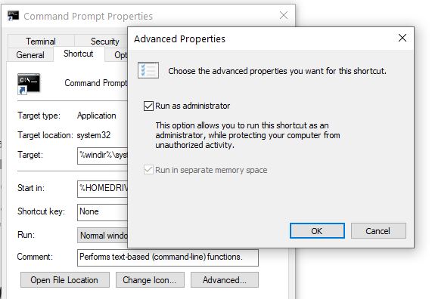Click Cancel in Advanced Properties

click(x=378, y=231)
